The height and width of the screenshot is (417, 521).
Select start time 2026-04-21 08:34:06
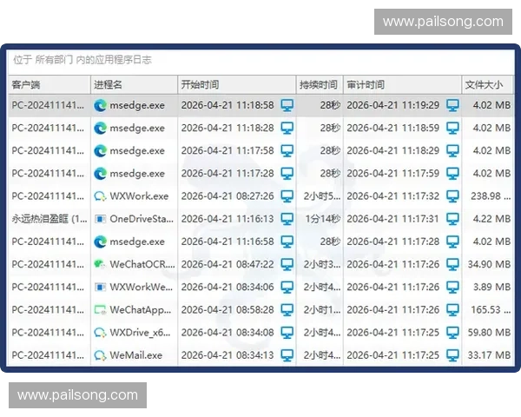[x=228, y=287]
